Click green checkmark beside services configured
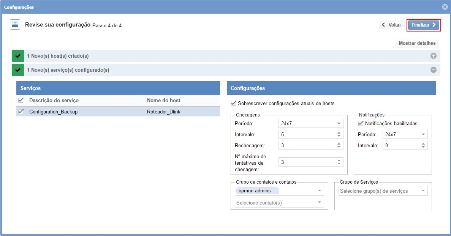This screenshot has height=236, width=451. tap(17, 70)
